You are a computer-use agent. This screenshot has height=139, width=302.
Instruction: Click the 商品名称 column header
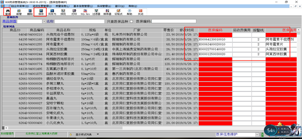pyautogui.click(x=63, y=30)
